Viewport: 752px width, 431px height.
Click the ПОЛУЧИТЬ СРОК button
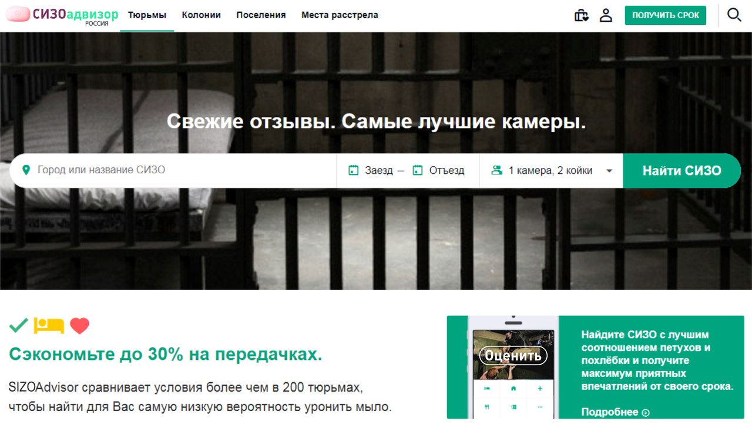pos(666,15)
